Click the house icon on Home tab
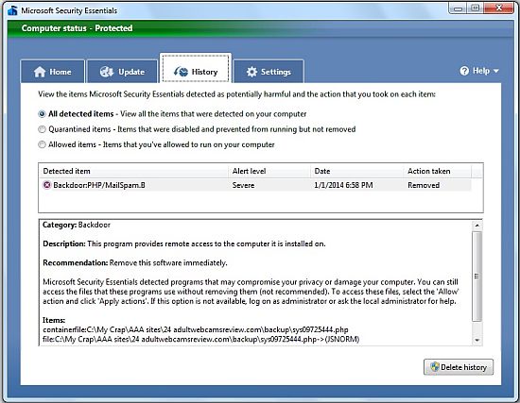The height and width of the screenshot is (403, 520). click(x=40, y=72)
